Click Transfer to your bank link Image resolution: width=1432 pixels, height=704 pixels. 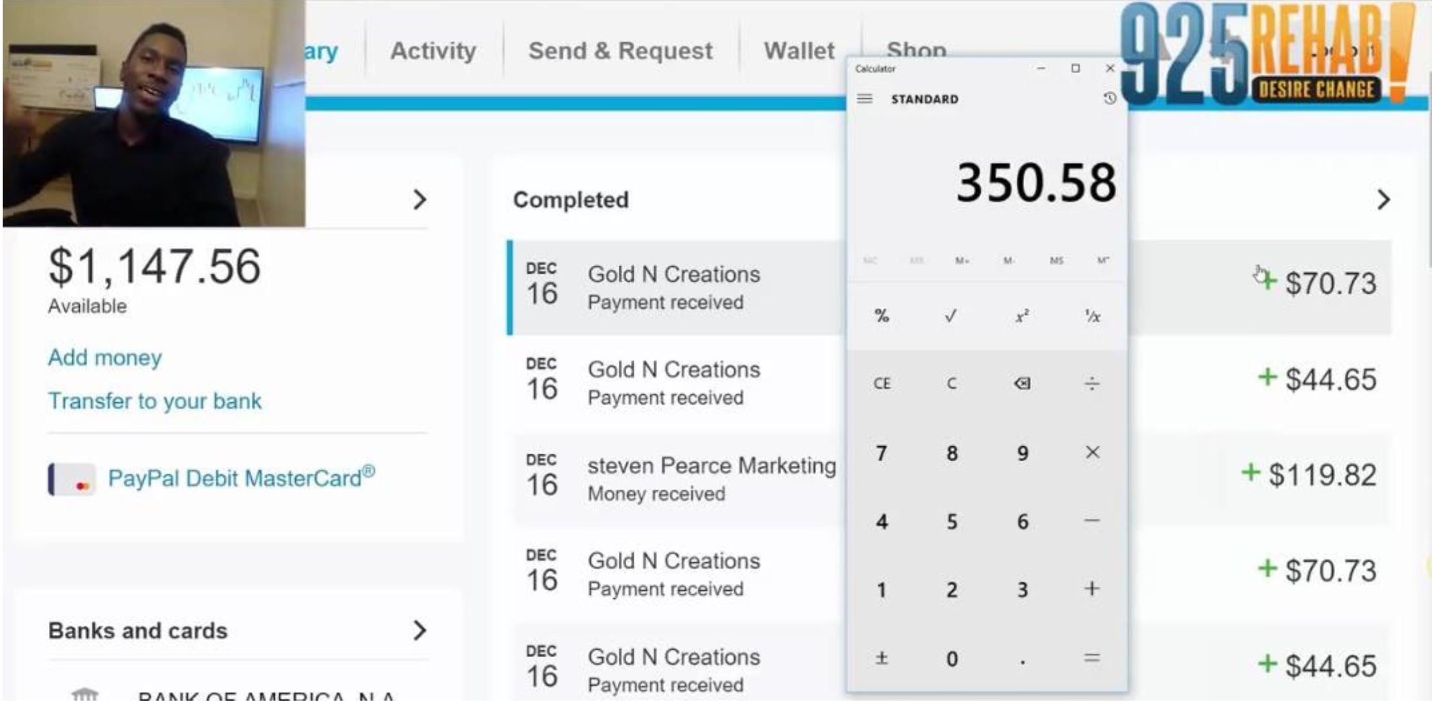[x=155, y=401]
